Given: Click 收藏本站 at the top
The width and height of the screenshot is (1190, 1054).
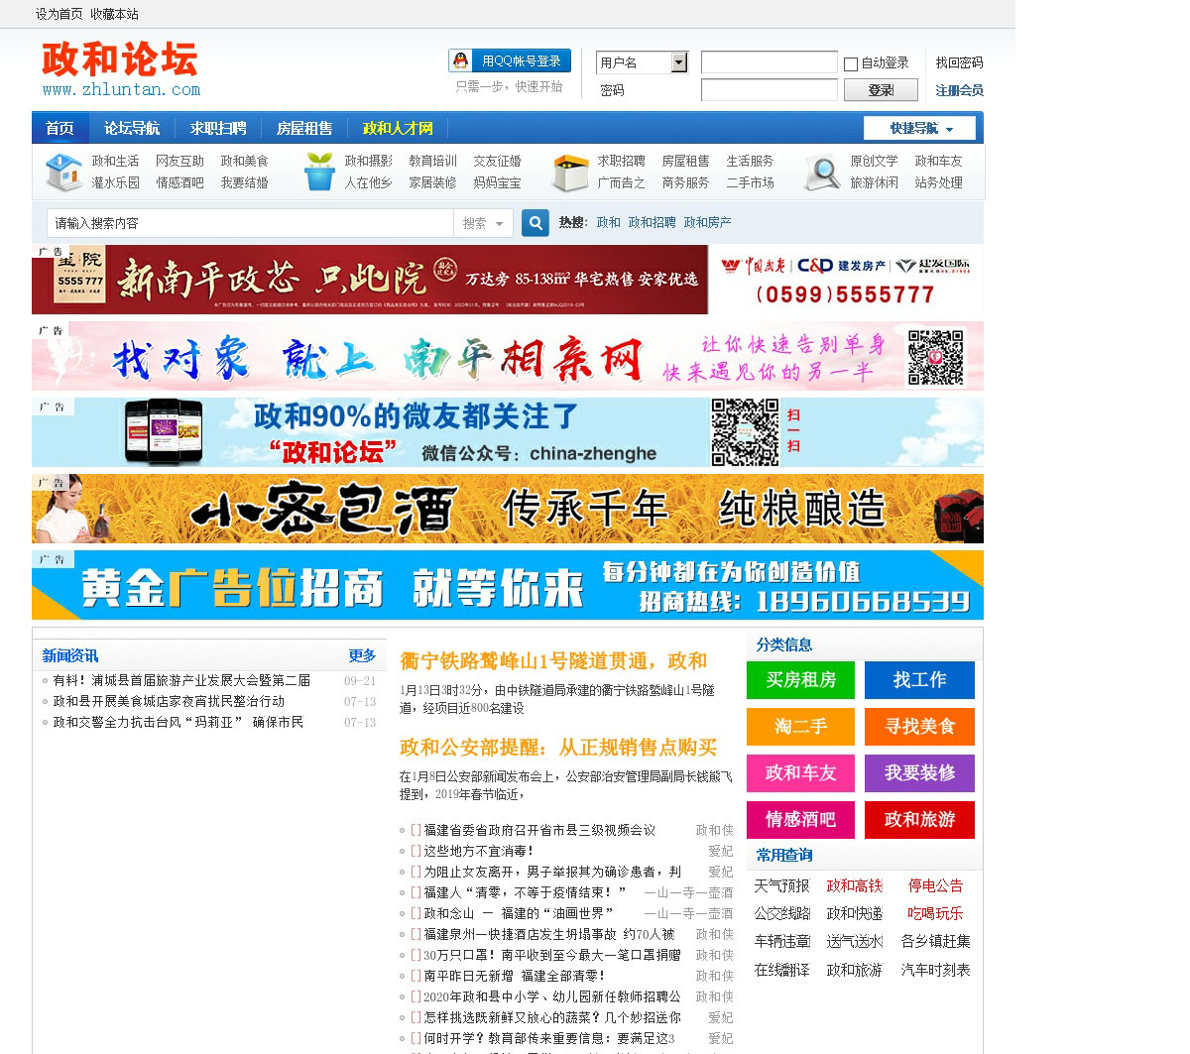Looking at the screenshot, I should 114,14.
